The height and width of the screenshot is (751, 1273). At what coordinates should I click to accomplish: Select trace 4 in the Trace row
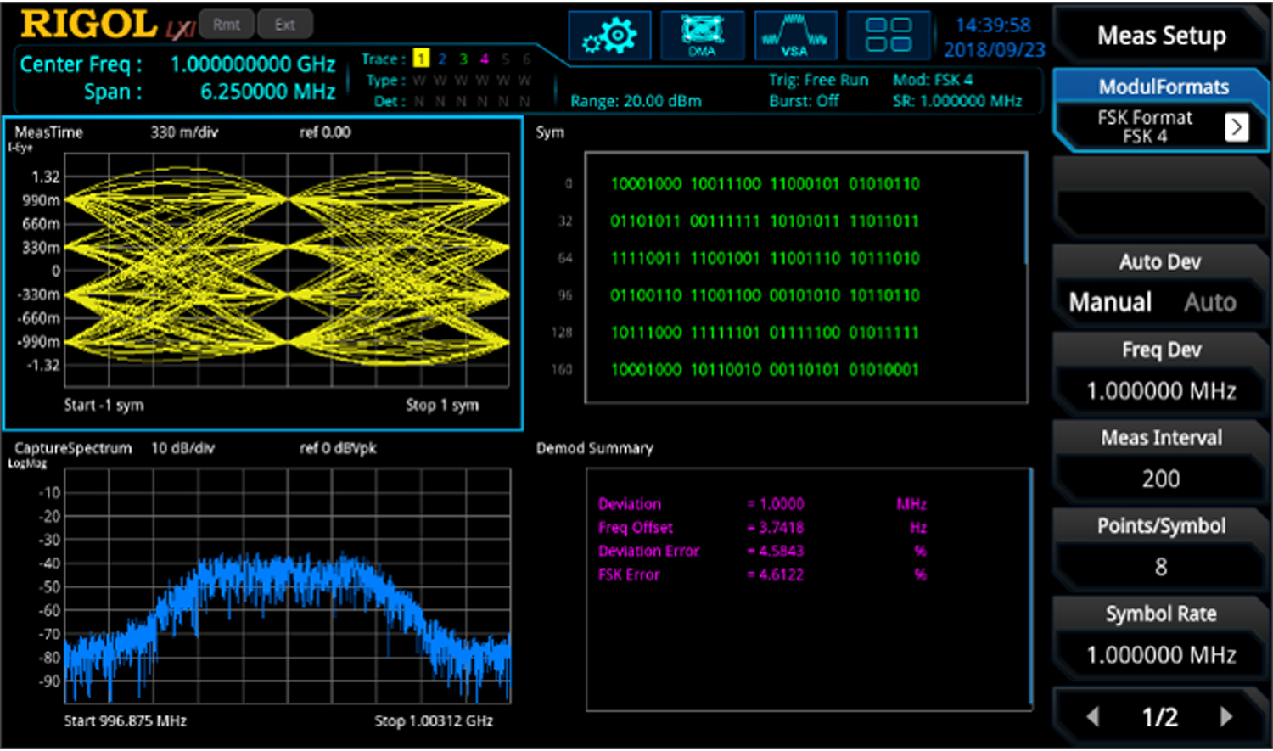pos(484,59)
